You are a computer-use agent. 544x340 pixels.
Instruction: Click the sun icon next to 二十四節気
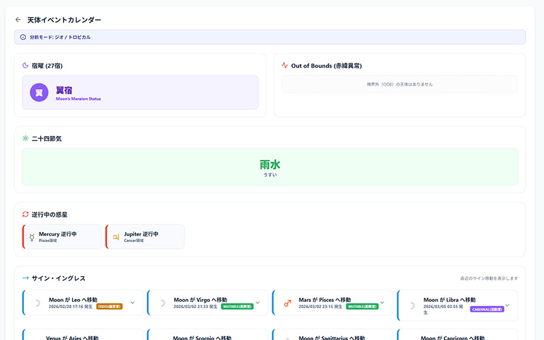(25, 138)
